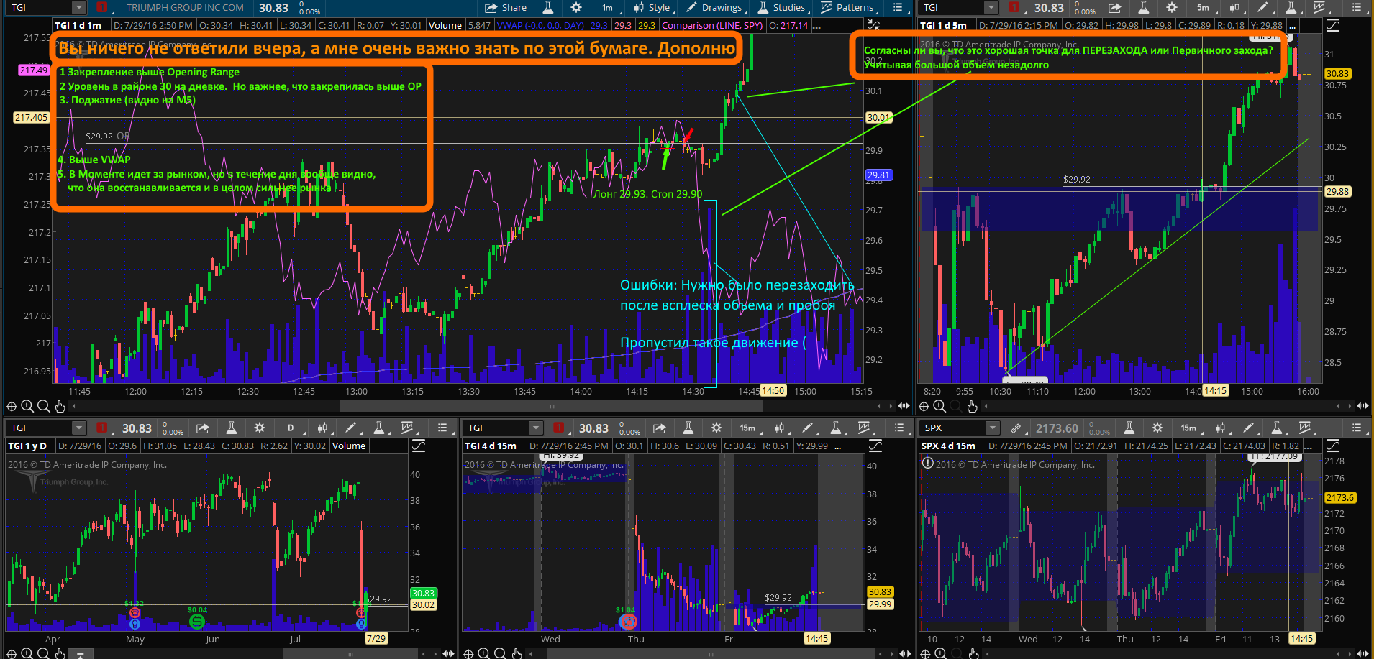The height and width of the screenshot is (659, 1374).
Task: Click the red link color box on the 1m chart
Action: [101, 7]
